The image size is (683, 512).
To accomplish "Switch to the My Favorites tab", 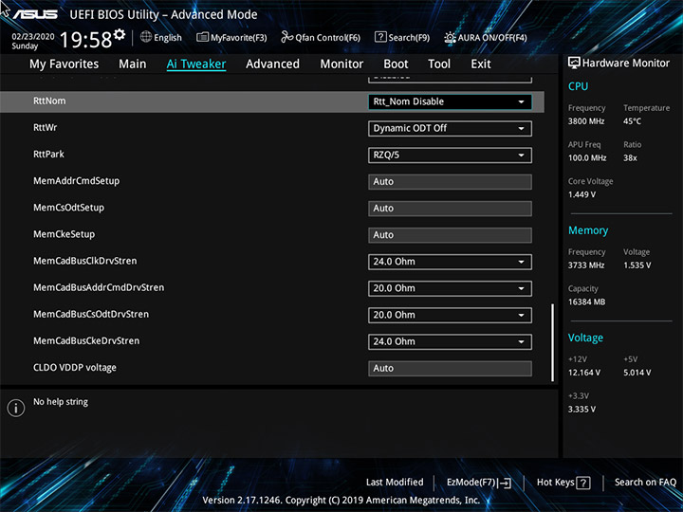I will (65, 64).
